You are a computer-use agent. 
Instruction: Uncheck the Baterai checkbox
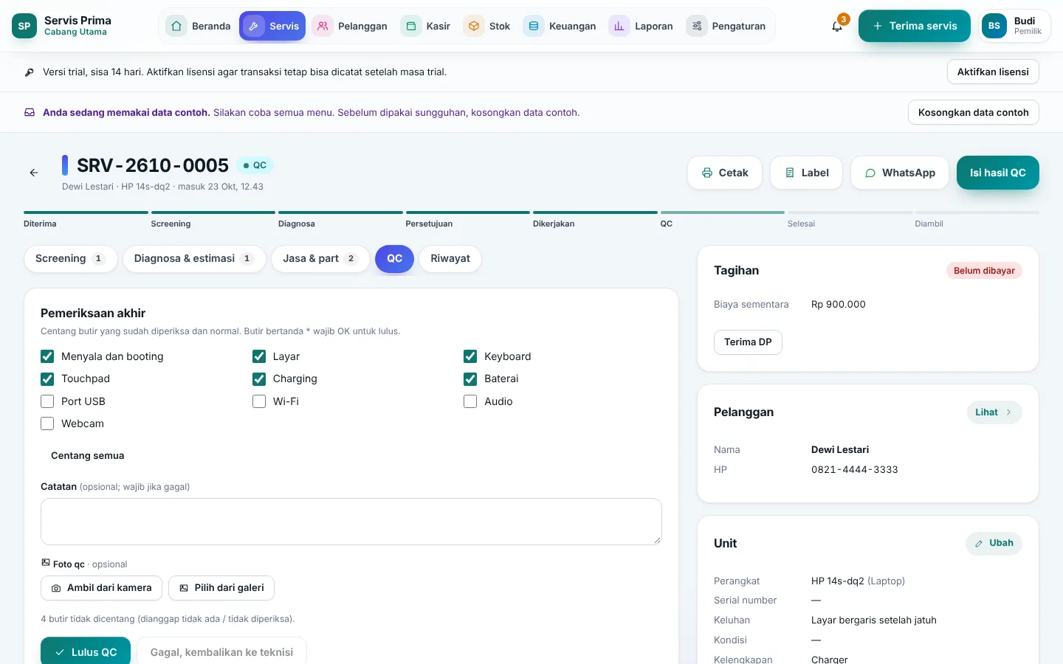[x=470, y=378]
